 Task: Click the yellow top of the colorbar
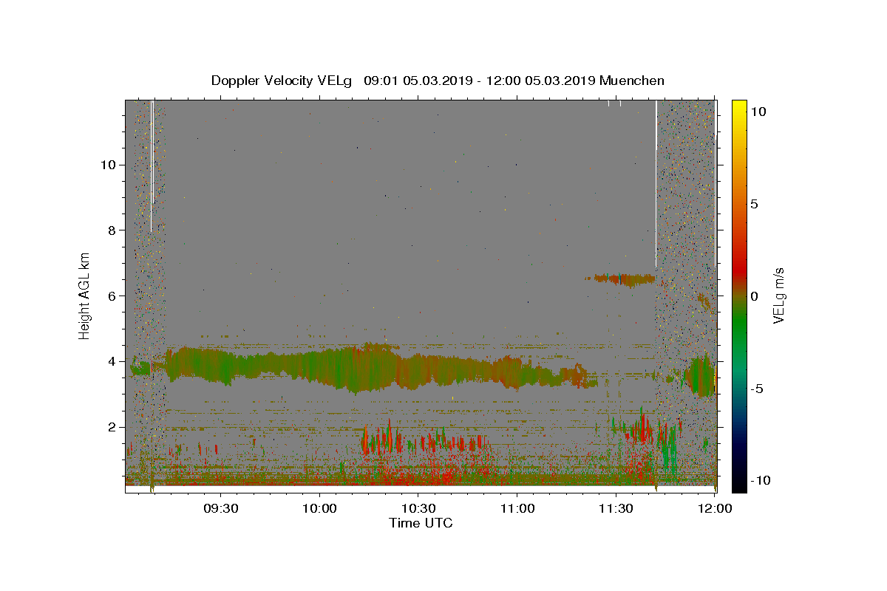[739, 107]
